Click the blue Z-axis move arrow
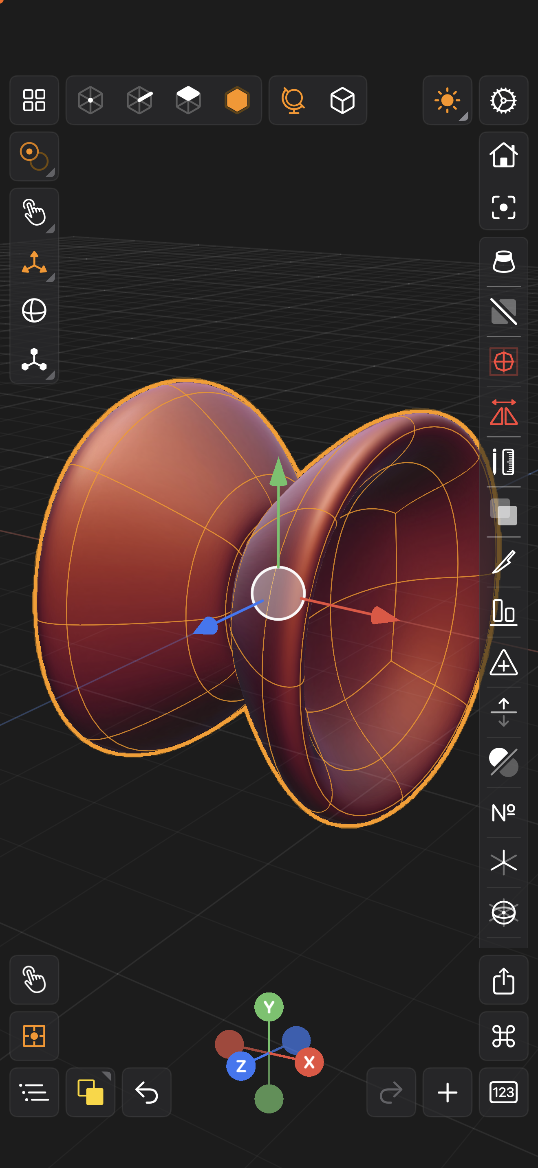538x1168 pixels. [x=206, y=626]
